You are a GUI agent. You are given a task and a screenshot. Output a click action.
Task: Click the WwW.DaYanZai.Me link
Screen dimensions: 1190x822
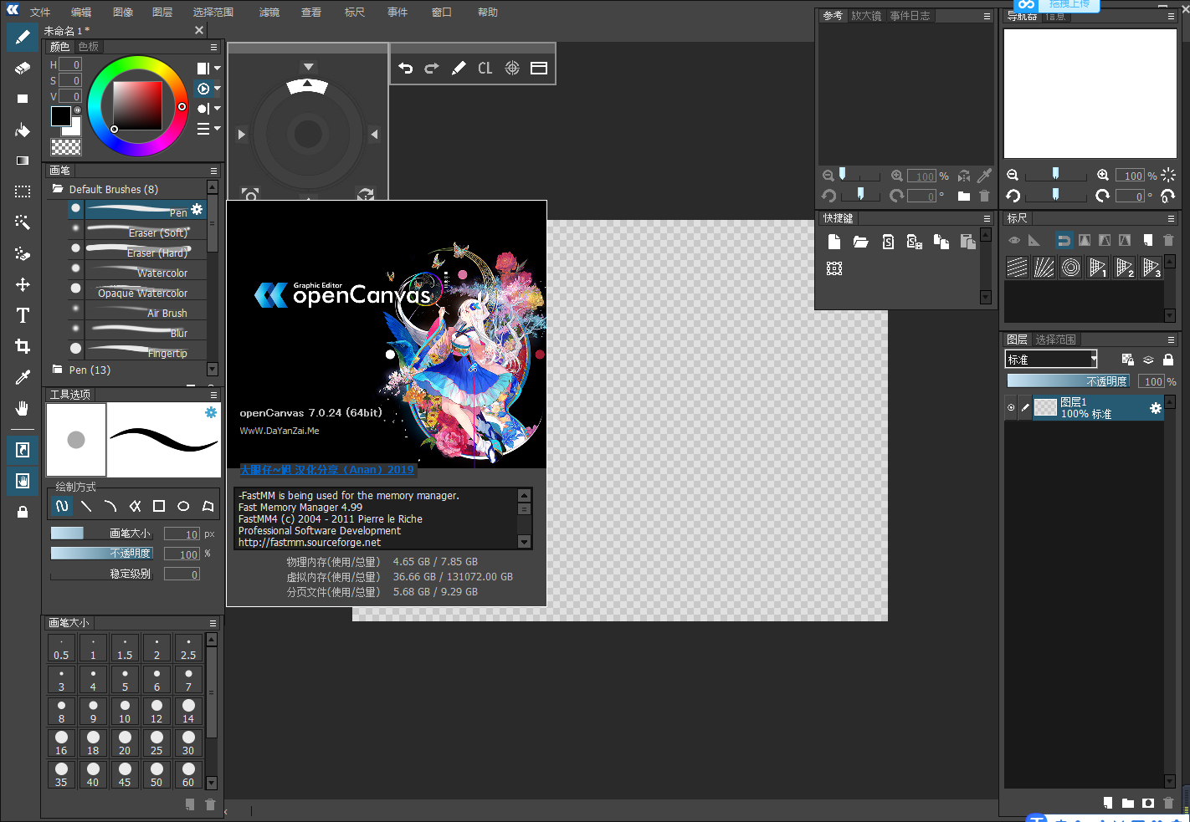[x=280, y=431]
